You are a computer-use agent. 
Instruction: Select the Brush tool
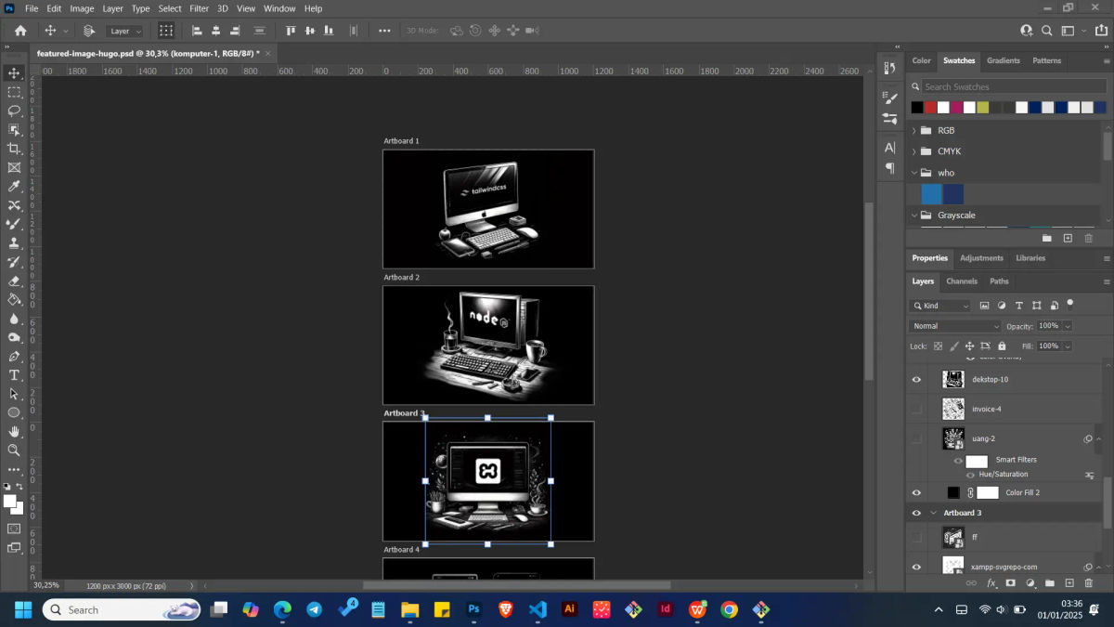pyautogui.click(x=14, y=224)
